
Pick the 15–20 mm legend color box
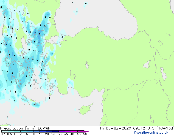click(x=43, y=131)
